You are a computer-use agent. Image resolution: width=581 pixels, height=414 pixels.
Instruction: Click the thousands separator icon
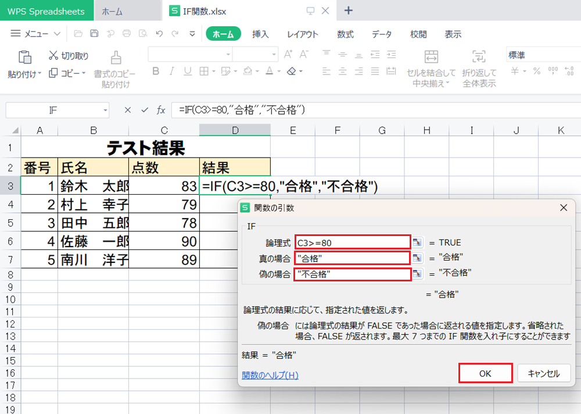point(553,71)
